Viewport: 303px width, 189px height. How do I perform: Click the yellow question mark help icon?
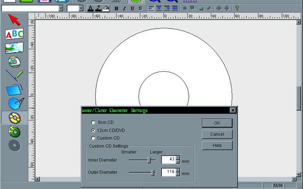tap(237, 8)
